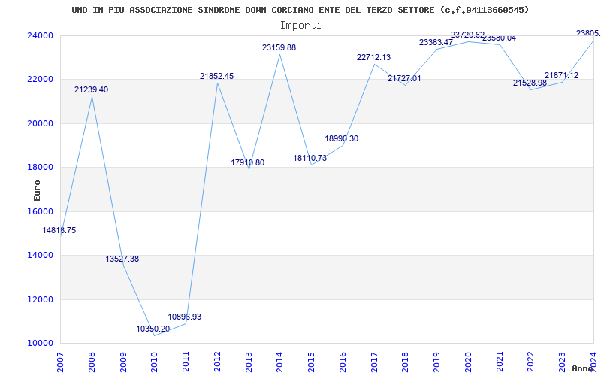Select the 2008 year axis label
601x376 pixels.
[x=92, y=362]
